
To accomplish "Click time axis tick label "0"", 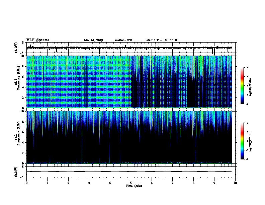I will [x=26, y=183].
